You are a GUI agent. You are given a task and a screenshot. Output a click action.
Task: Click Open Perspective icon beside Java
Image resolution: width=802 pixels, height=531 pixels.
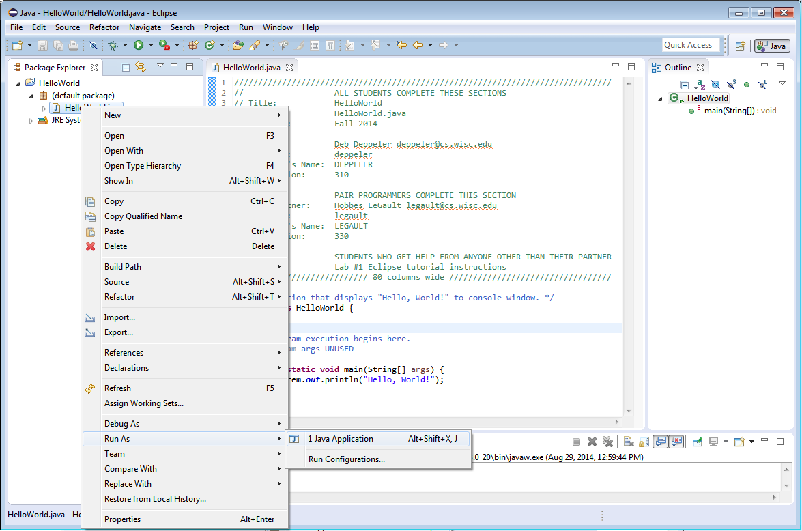tap(740, 46)
